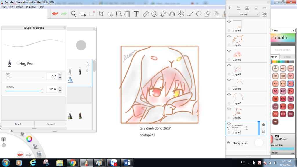Hide Layer3 with its eye icon
Image resolution: width=297 pixels, height=167 pixels.
click(229, 51)
